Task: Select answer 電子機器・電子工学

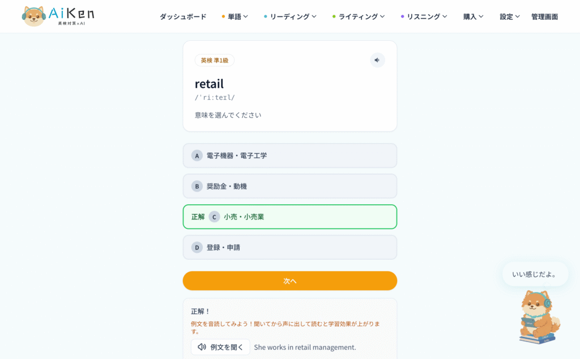Action: [x=289, y=155]
